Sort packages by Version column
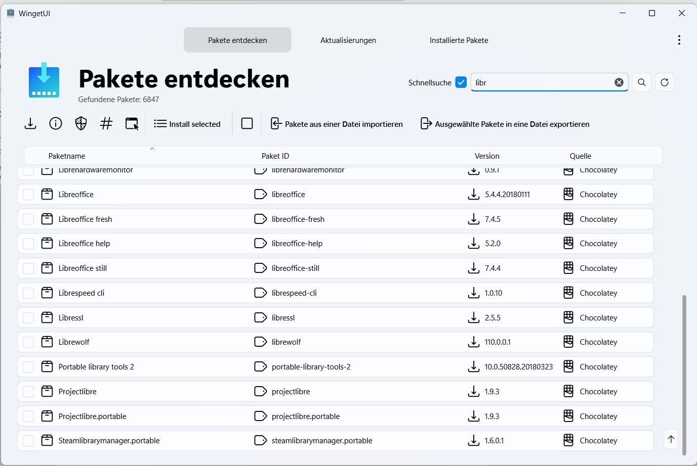 [487, 156]
